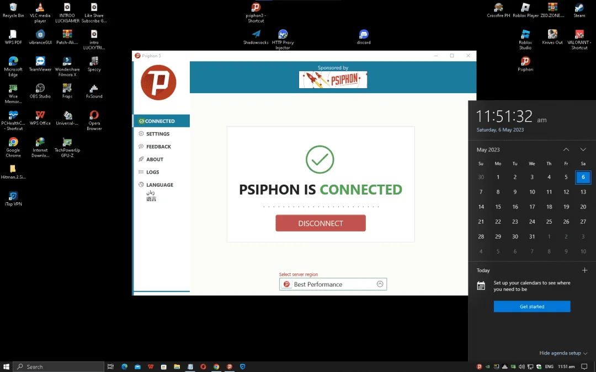Select the iTop VPN desktop icon
596x372 pixels.
[13, 198]
